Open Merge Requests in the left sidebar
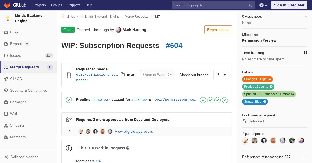The height and width of the screenshot is (163, 312). pyautogui.click(x=29, y=67)
